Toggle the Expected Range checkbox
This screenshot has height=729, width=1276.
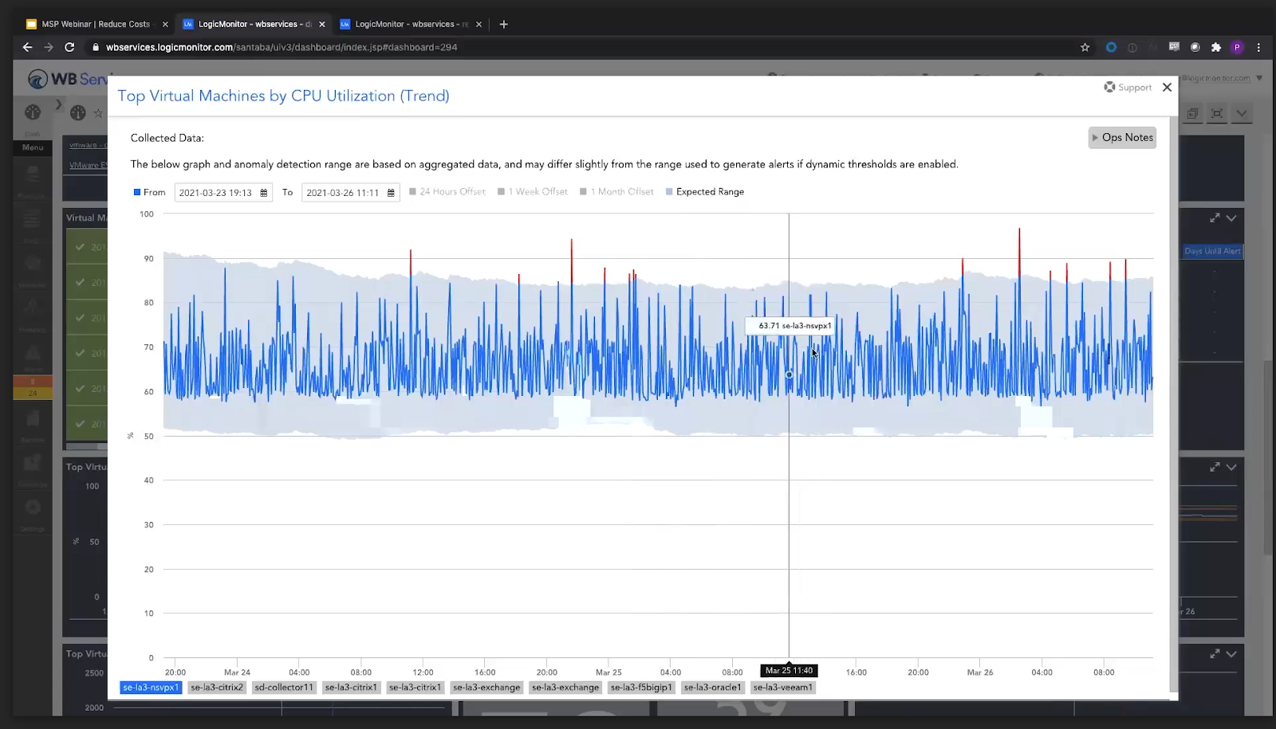coord(669,192)
